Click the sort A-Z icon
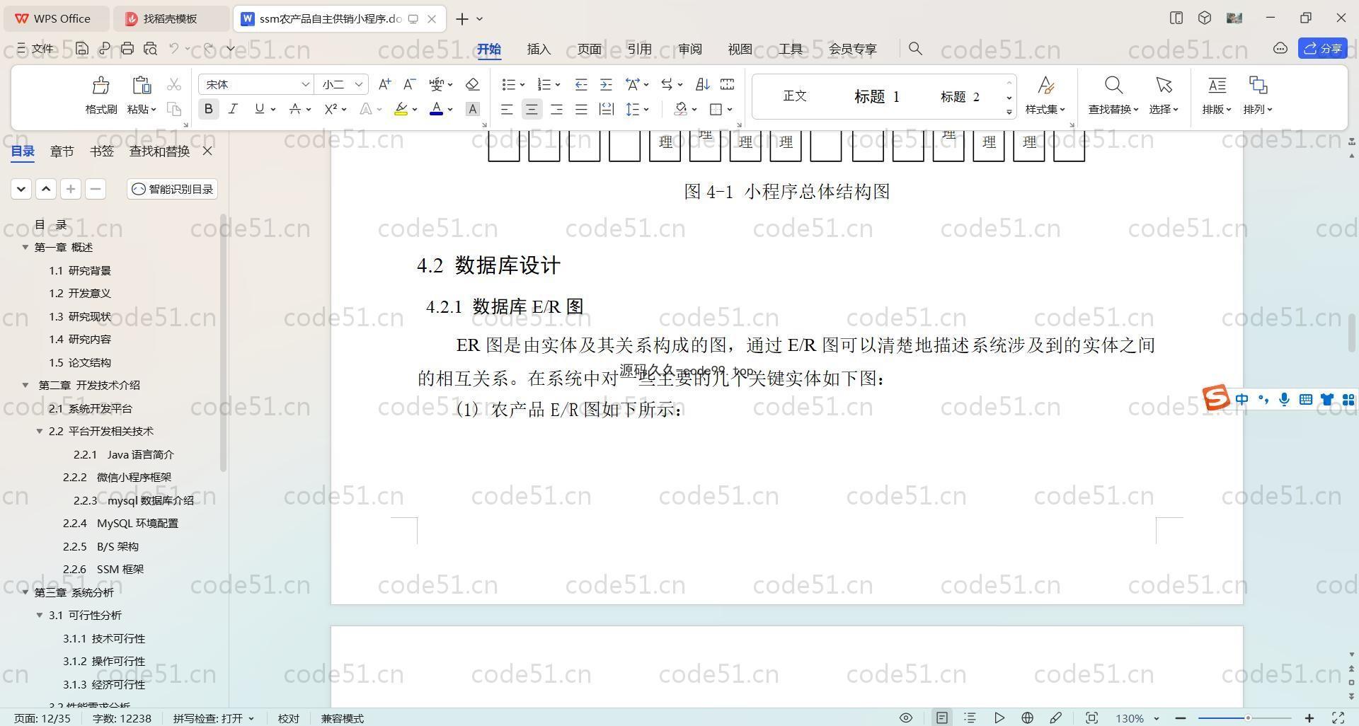This screenshot has height=726, width=1359. click(x=702, y=84)
